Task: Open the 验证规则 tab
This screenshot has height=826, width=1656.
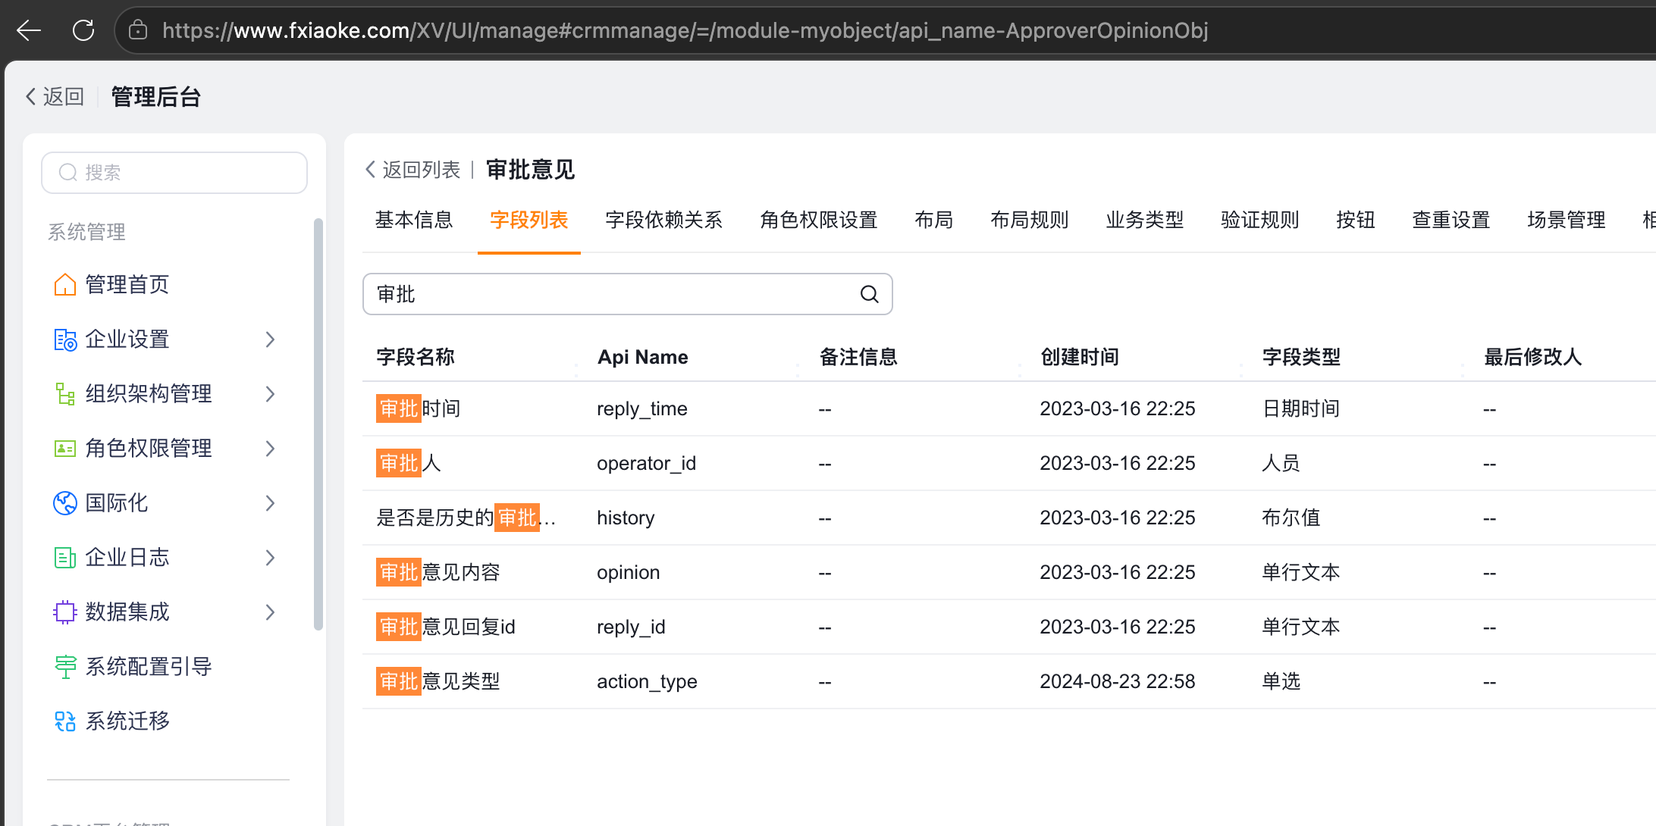Action: point(1260,220)
